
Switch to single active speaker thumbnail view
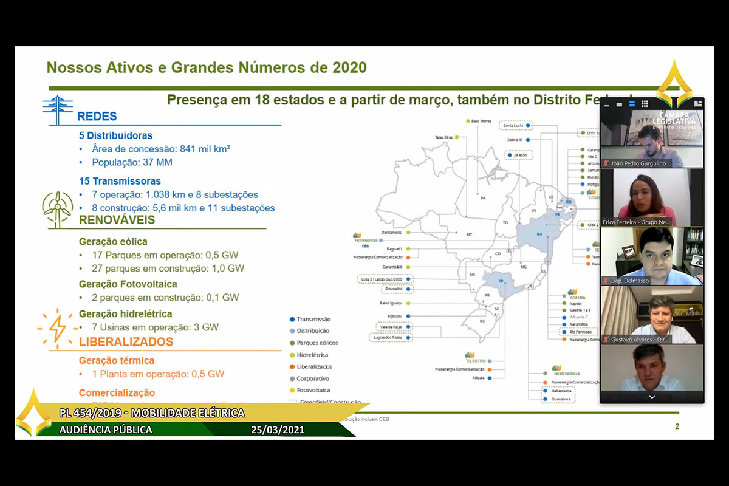[619, 104]
